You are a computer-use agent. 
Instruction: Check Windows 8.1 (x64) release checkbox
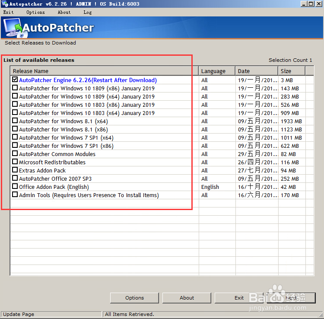coord(15,121)
